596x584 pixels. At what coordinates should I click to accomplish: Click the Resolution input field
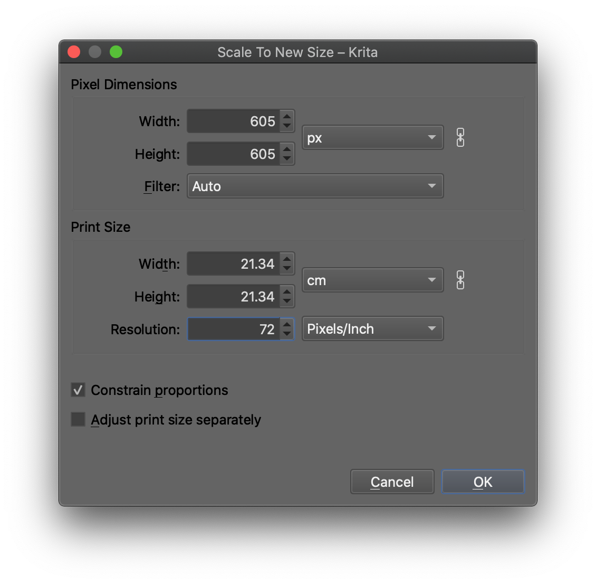click(x=234, y=329)
